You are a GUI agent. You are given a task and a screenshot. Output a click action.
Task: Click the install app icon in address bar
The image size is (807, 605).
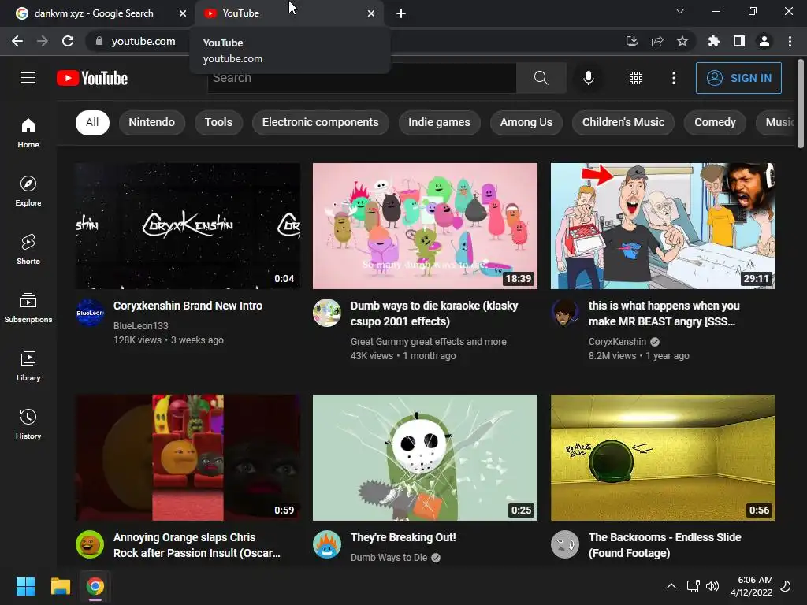point(631,41)
